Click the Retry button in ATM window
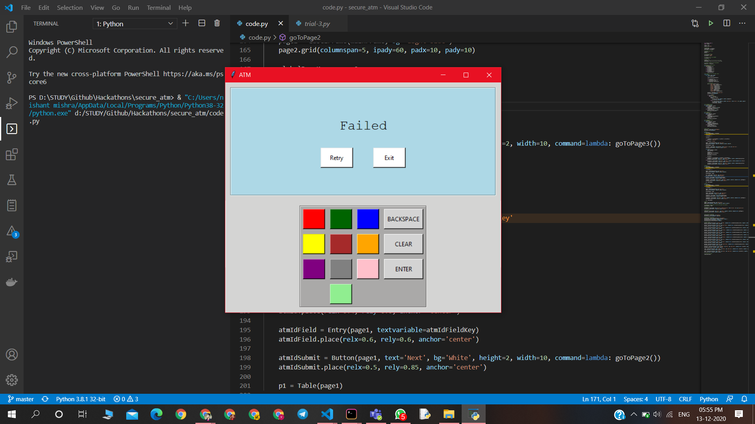Viewport: 755px width, 424px height. [x=337, y=158]
